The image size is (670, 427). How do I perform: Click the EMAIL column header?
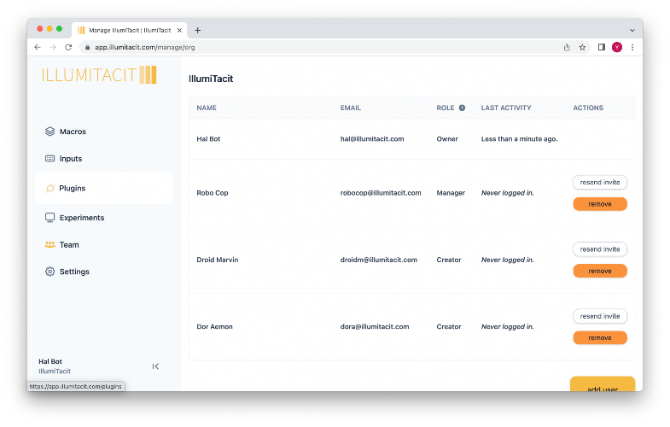351,108
